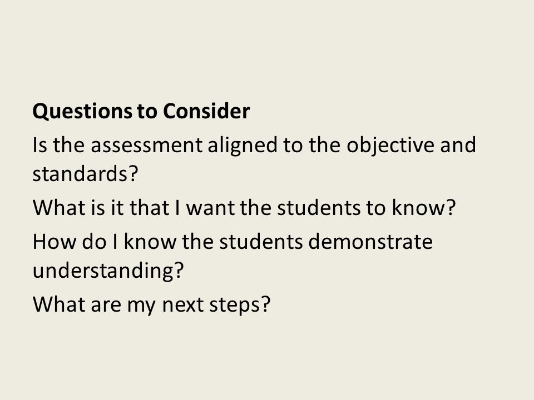Click the word 'Consider' in the heading
This screenshot has width=534, height=400.
click(206, 111)
